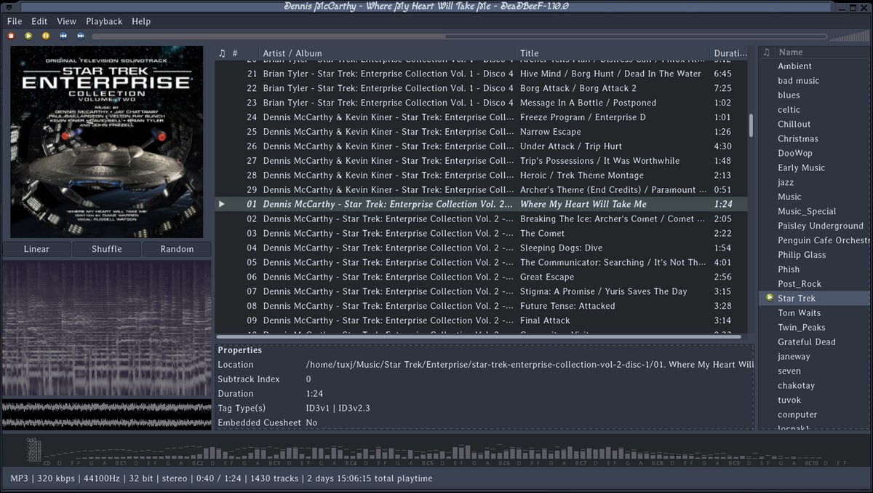Open the View menu

[66, 21]
